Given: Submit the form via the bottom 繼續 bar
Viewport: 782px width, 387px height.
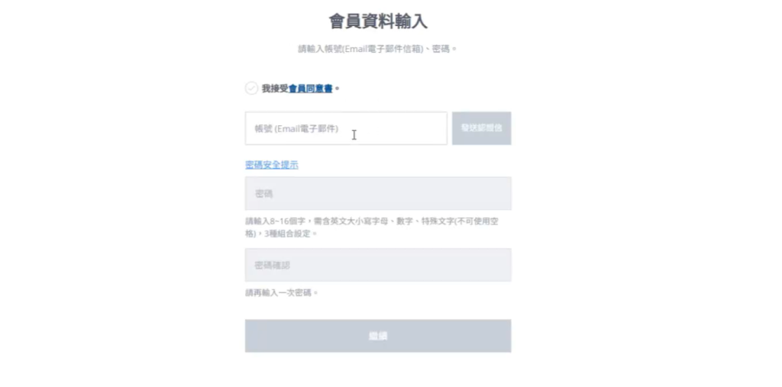Looking at the screenshot, I should click(378, 336).
